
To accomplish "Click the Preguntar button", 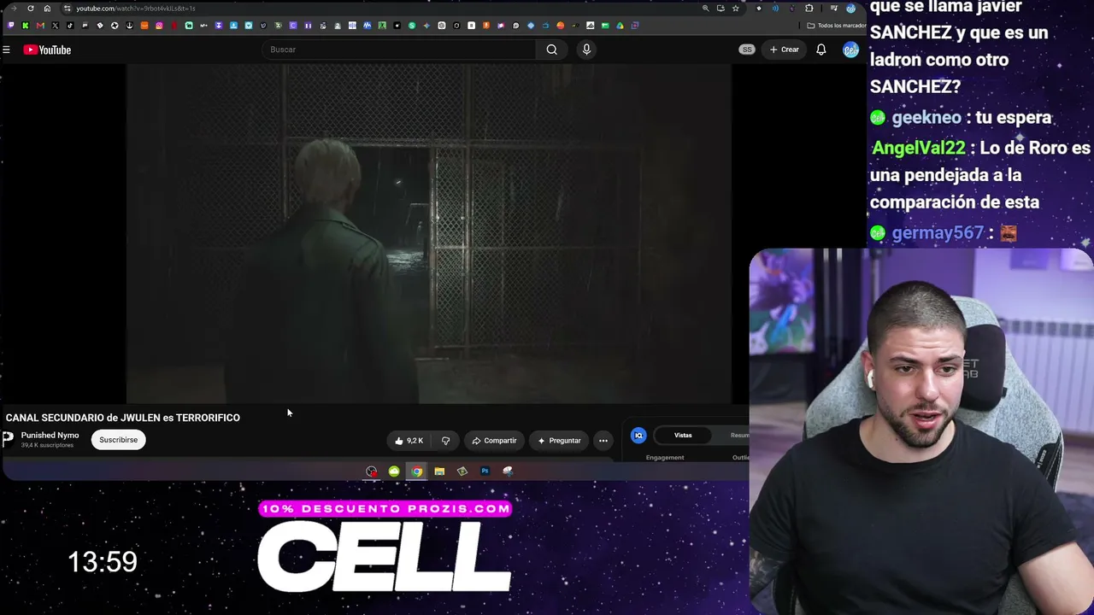I will coord(559,441).
